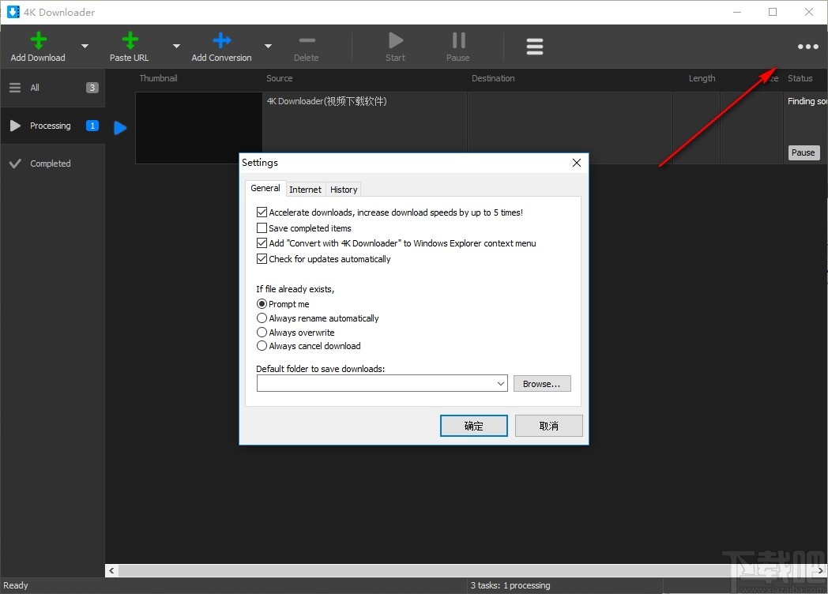This screenshot has height=594, width=828.
Task: Click the Pause toolbar icon
Action: click(x=457, y=39)
